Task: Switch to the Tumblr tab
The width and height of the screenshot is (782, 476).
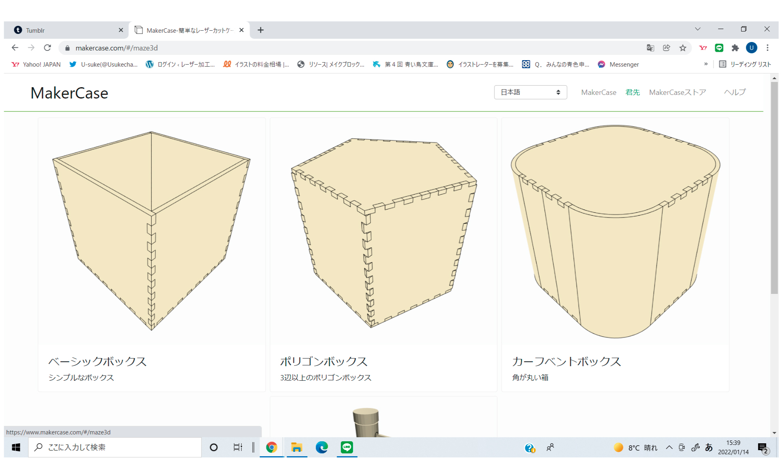Action: pos(67,30)
